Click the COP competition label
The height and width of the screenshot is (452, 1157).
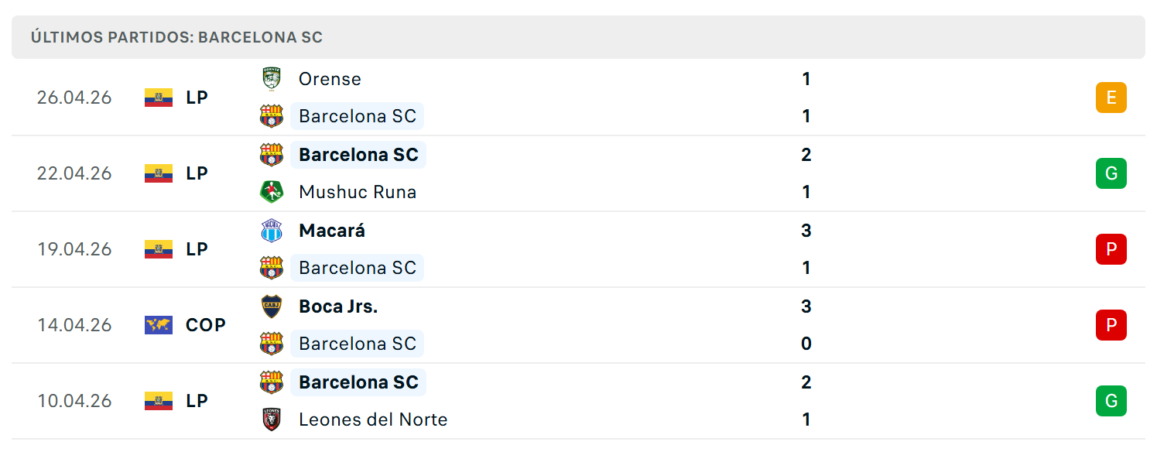(206, 325)
